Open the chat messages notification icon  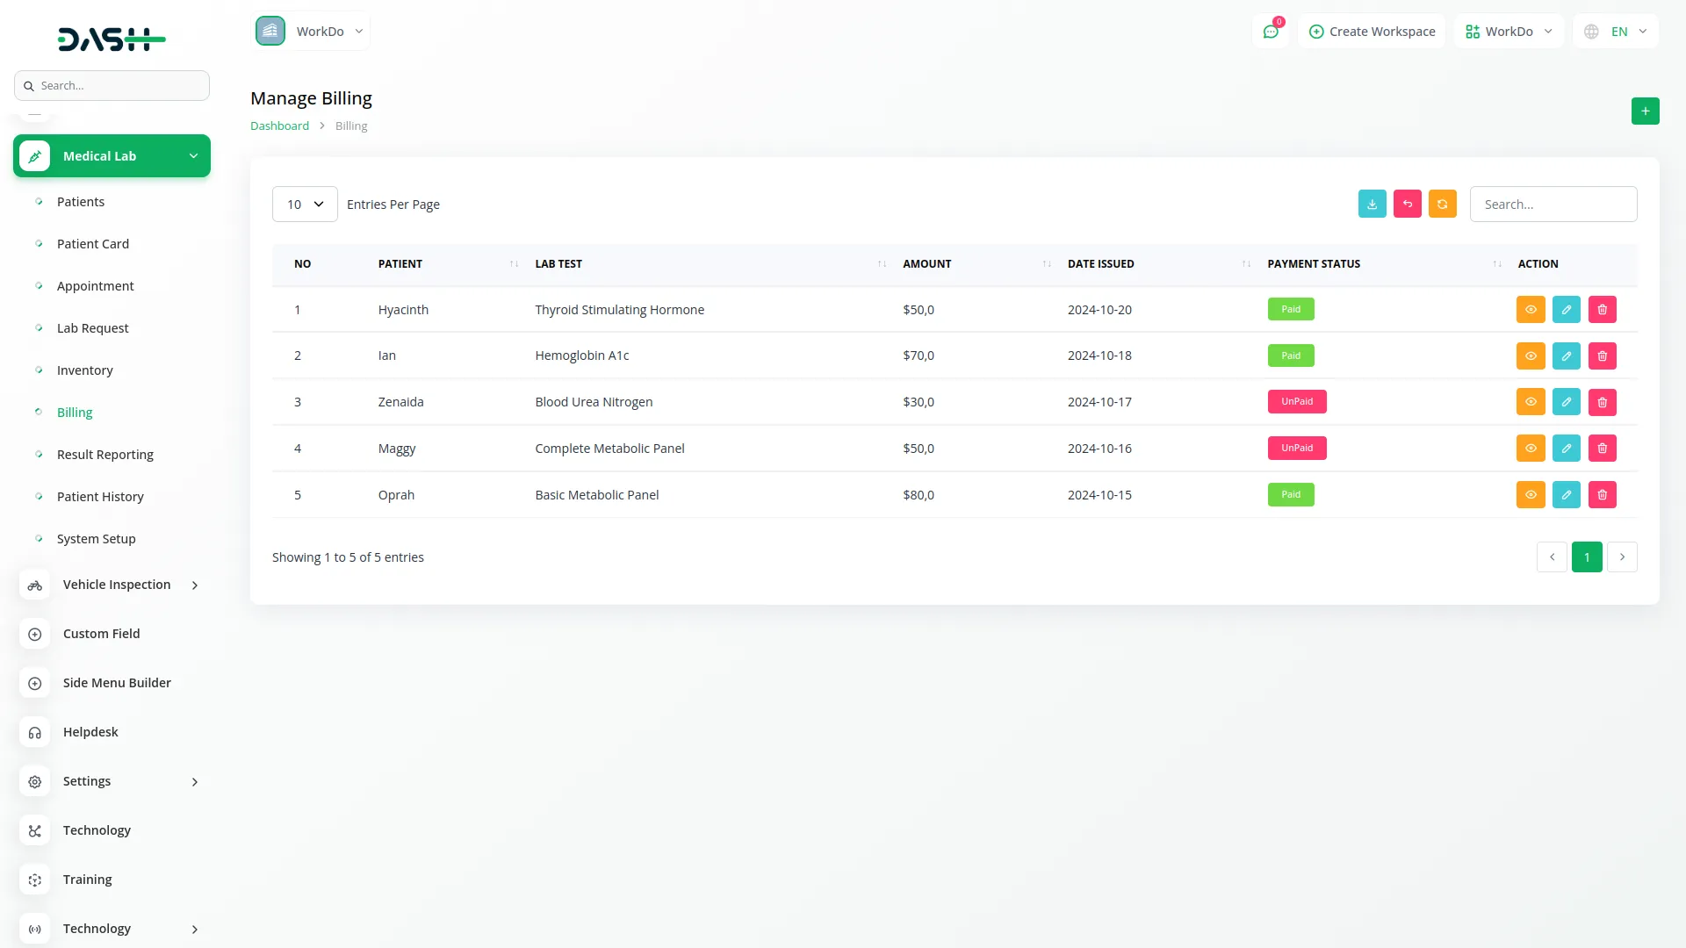click(x=1270, y=32)
